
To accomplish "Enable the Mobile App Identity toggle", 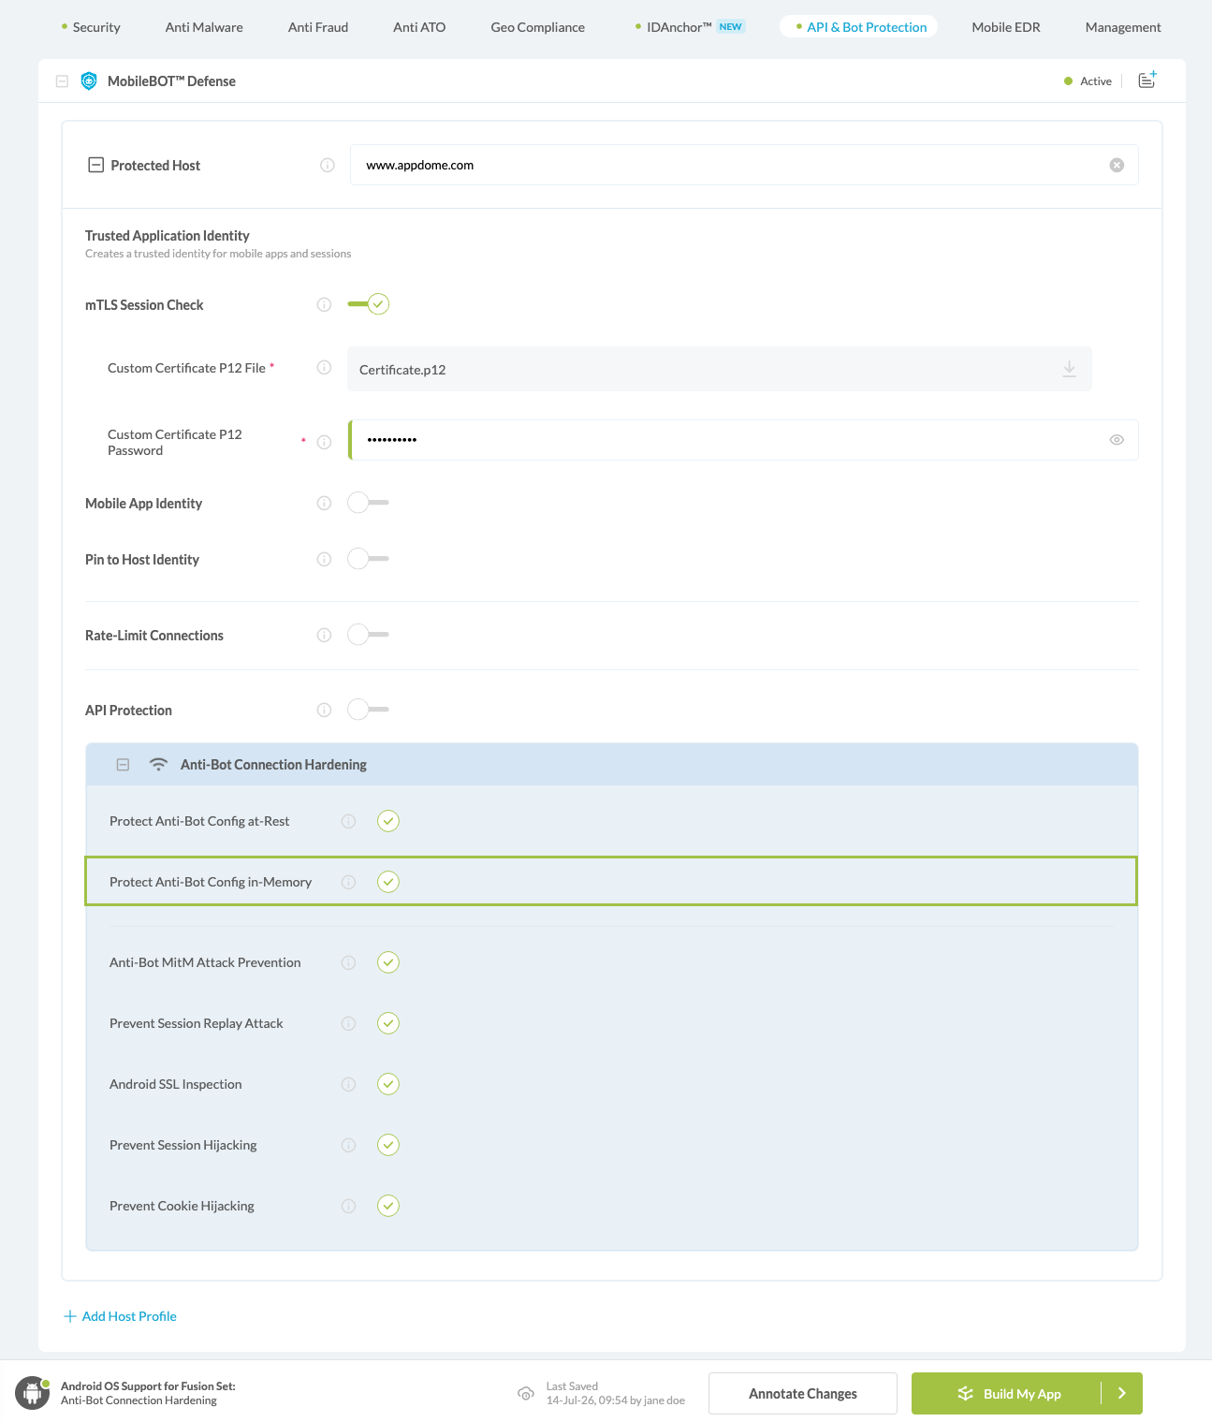I will [368, 503].
